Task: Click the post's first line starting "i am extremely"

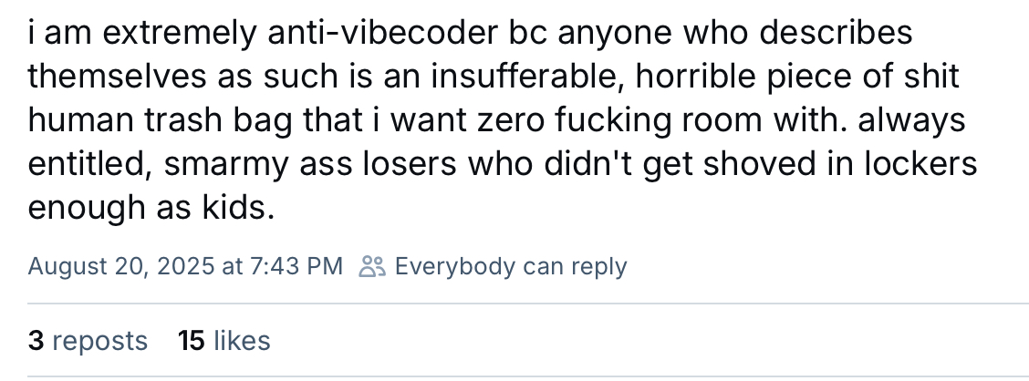Action: [470, 33]
